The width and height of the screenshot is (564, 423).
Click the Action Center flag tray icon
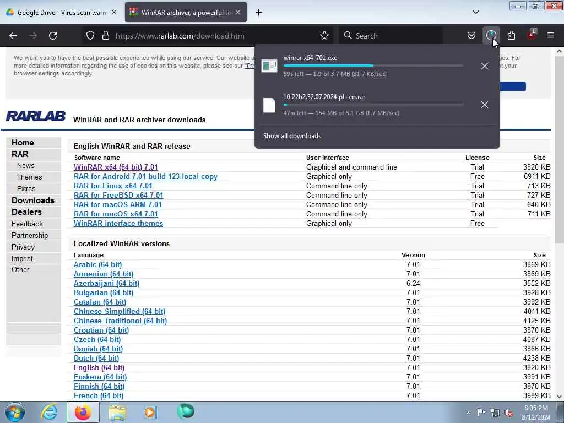pos(481,412)
